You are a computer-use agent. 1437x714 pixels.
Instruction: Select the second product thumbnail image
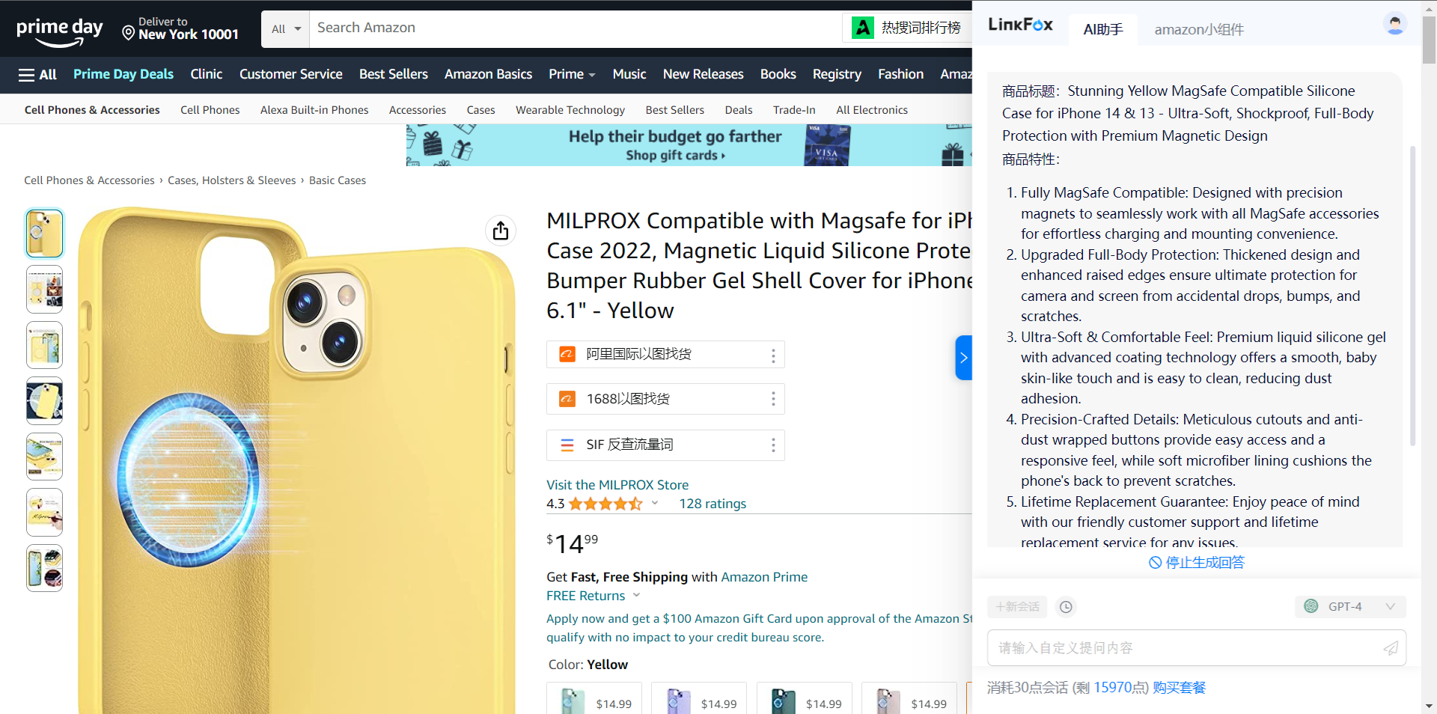(45, 290)
